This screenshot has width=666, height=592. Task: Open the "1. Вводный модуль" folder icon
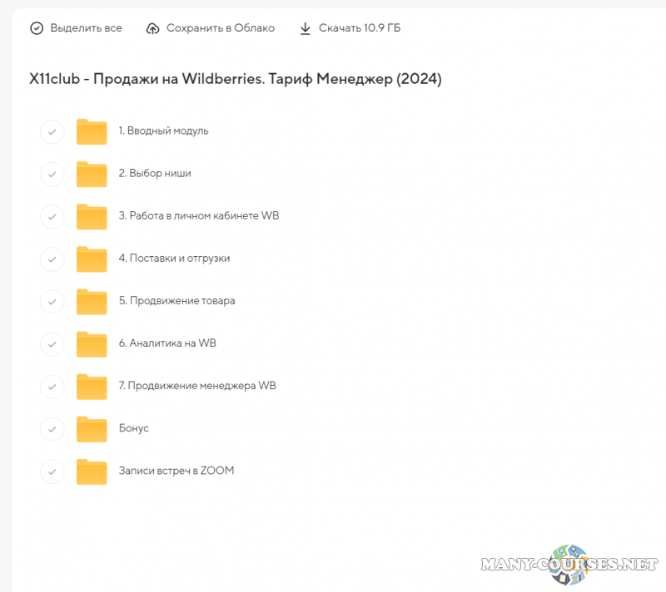point(92,131)
